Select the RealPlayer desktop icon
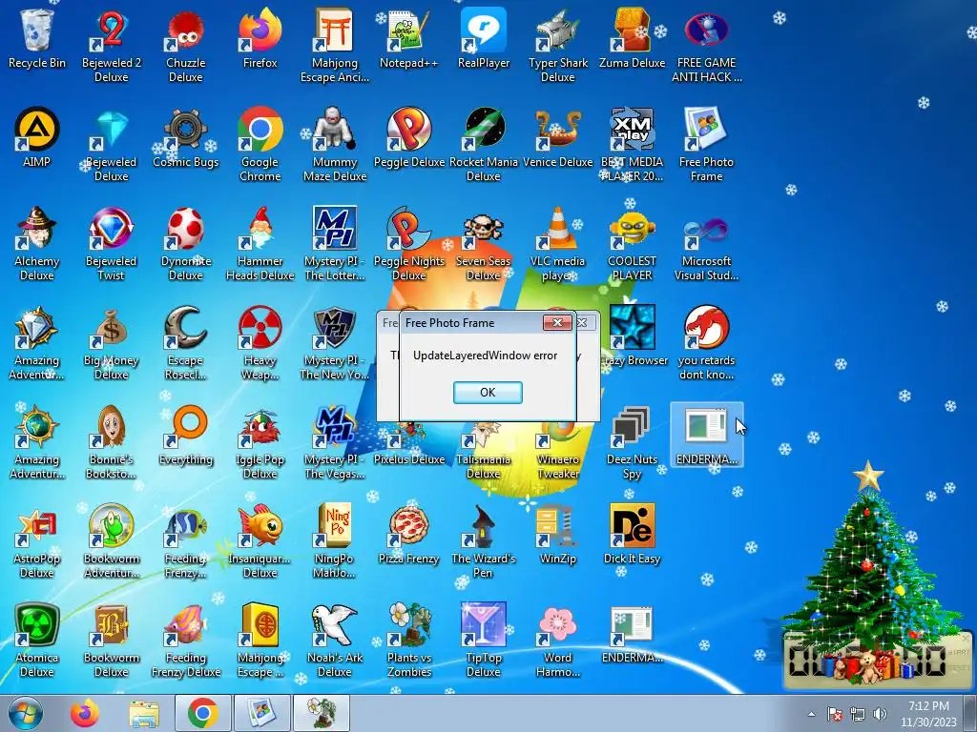The width and height of the screenshot is (977, 732). pos(484,40)
